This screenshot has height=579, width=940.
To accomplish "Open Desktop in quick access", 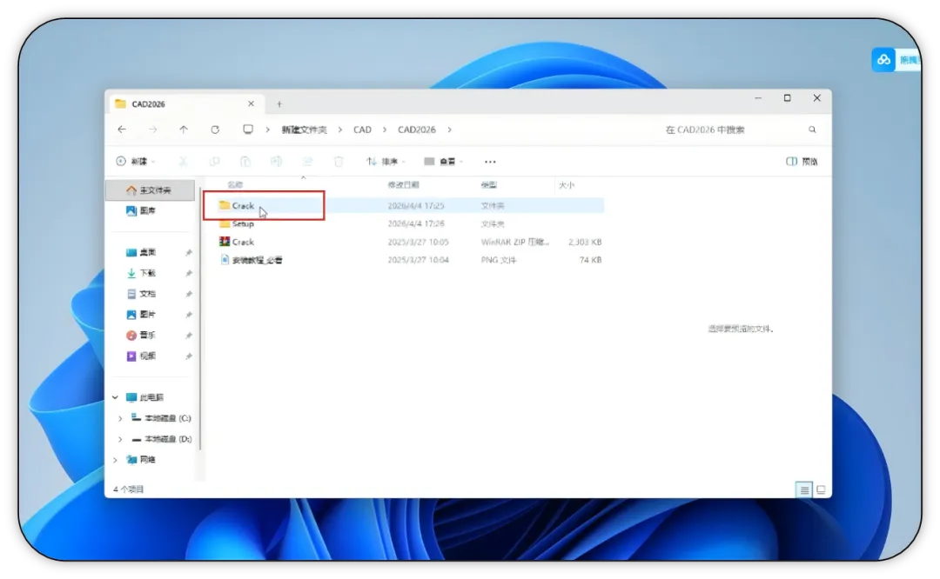I will (142, 253).
